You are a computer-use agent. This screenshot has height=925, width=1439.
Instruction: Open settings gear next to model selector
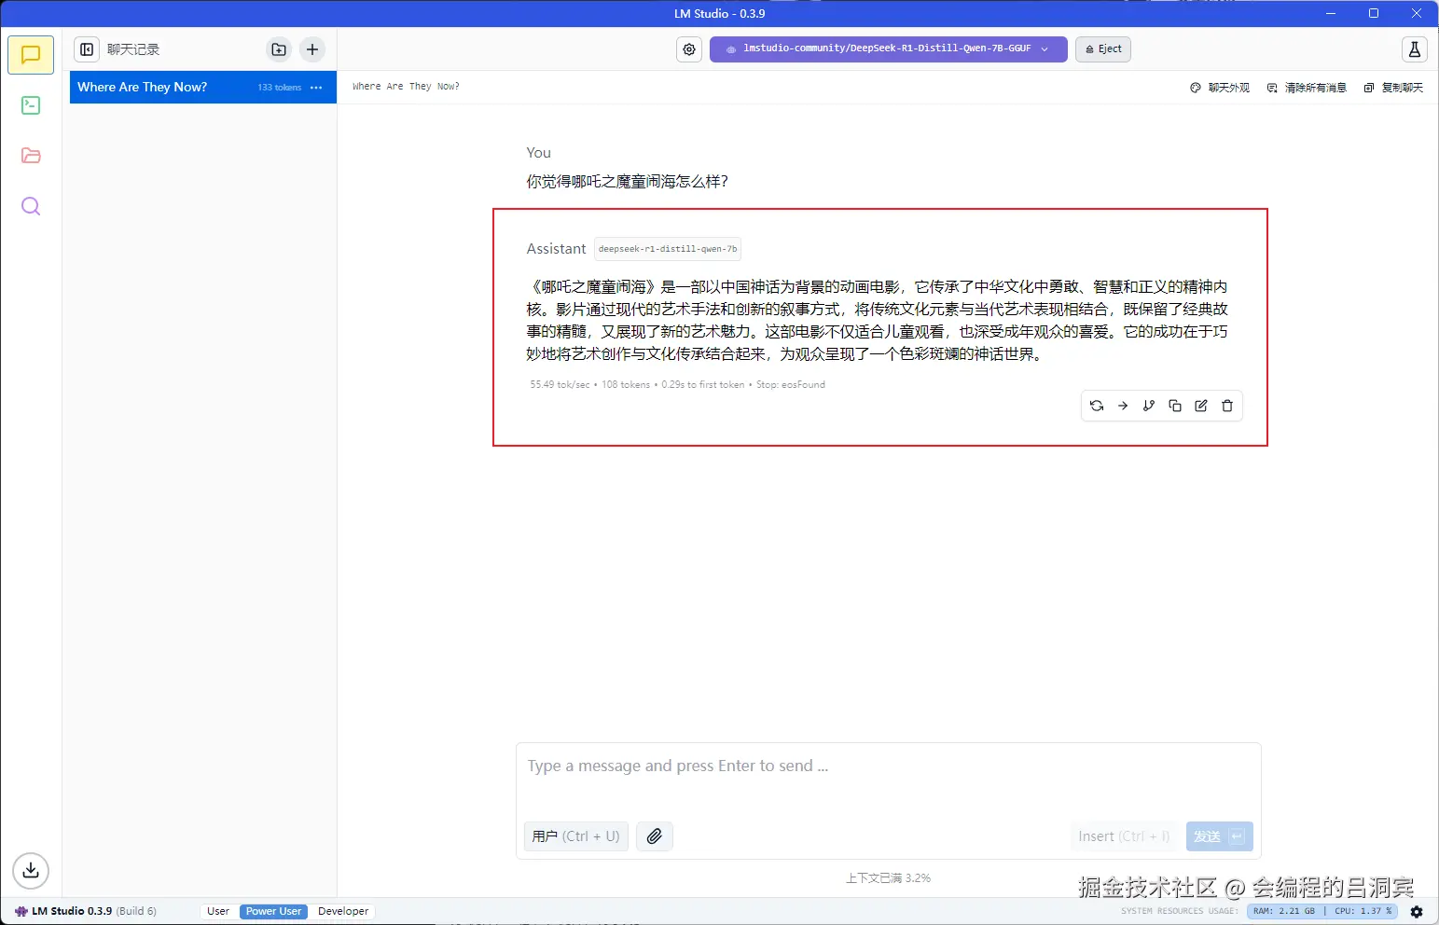click(x=688, y=48)
